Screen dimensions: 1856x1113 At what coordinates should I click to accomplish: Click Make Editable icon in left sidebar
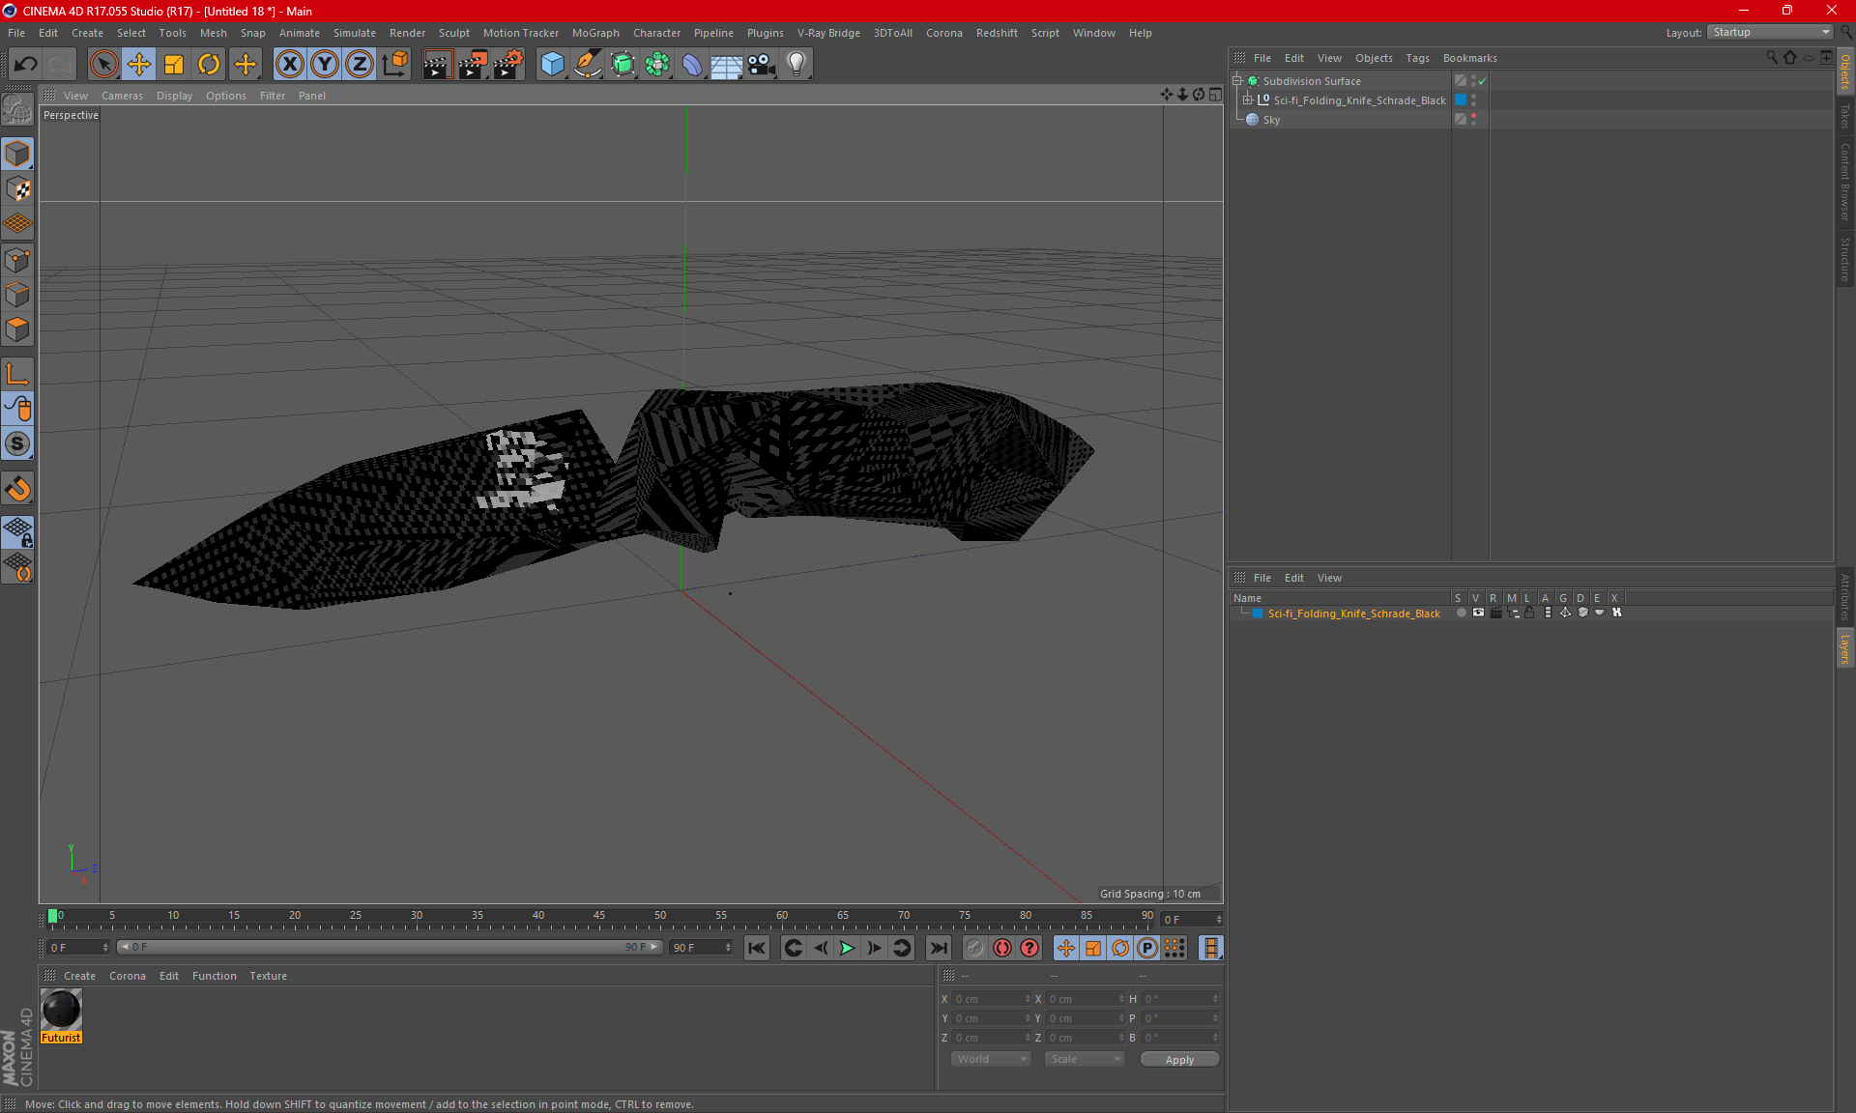17,110
